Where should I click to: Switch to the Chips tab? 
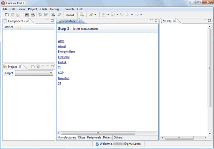(x=82, y=137)
